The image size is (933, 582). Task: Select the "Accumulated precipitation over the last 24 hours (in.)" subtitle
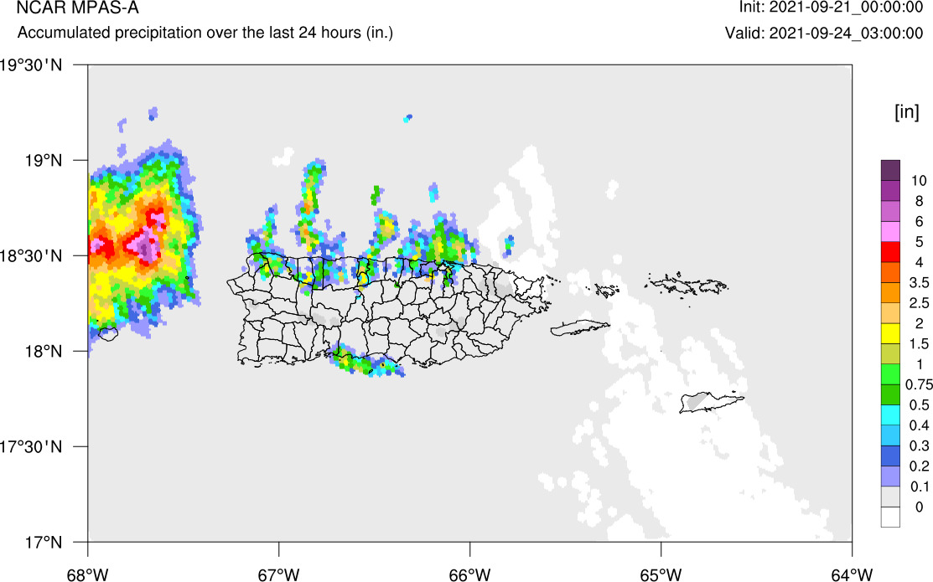point(205,32)
